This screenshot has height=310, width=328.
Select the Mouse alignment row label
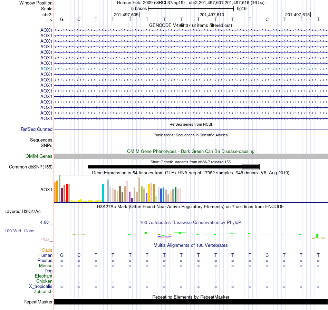(x=46, y=266)
